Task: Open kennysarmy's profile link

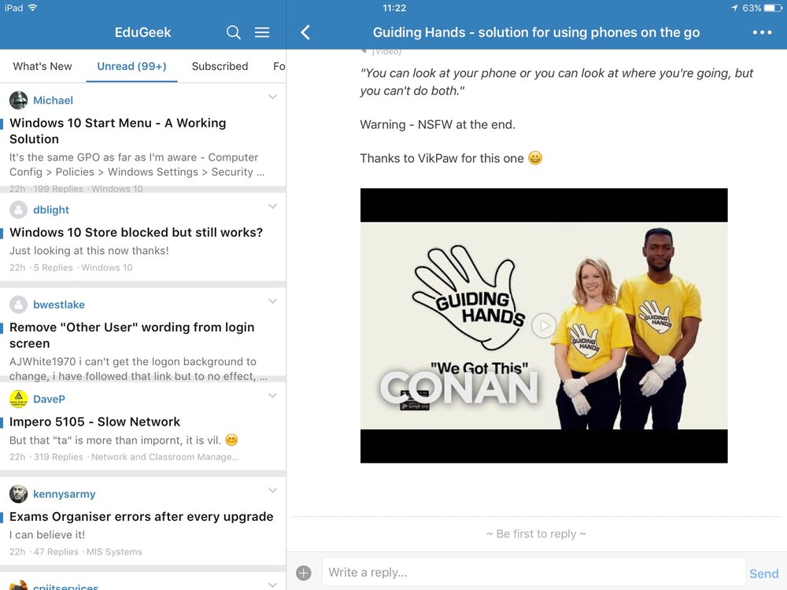Action: tap(65, 494)
